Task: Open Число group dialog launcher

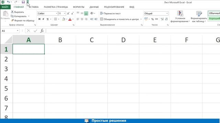Action: click(168, 25)
